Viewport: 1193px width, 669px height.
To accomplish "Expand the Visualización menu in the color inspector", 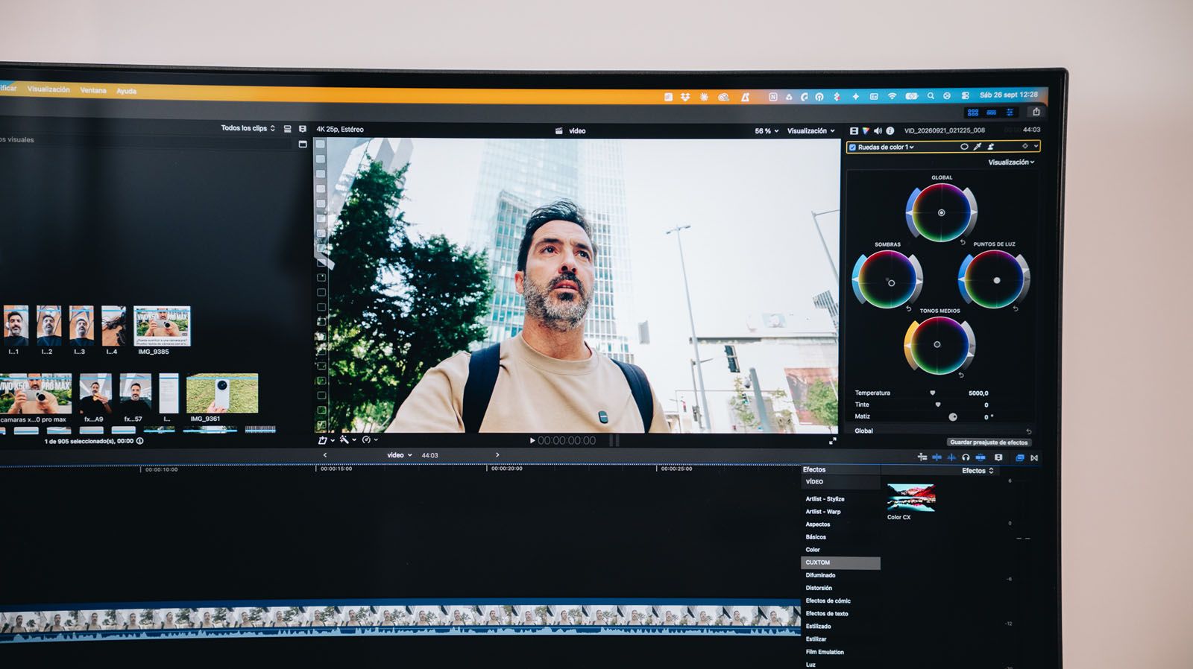I will pyautogui.click(x=1011, y=162).
